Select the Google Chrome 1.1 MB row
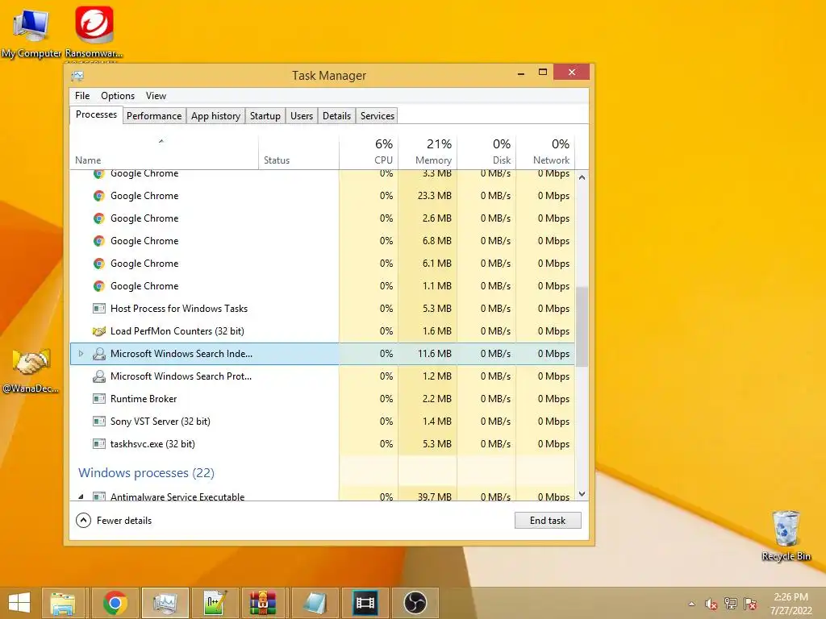This screenshot has height=619, width=826. tap(323, 286)
